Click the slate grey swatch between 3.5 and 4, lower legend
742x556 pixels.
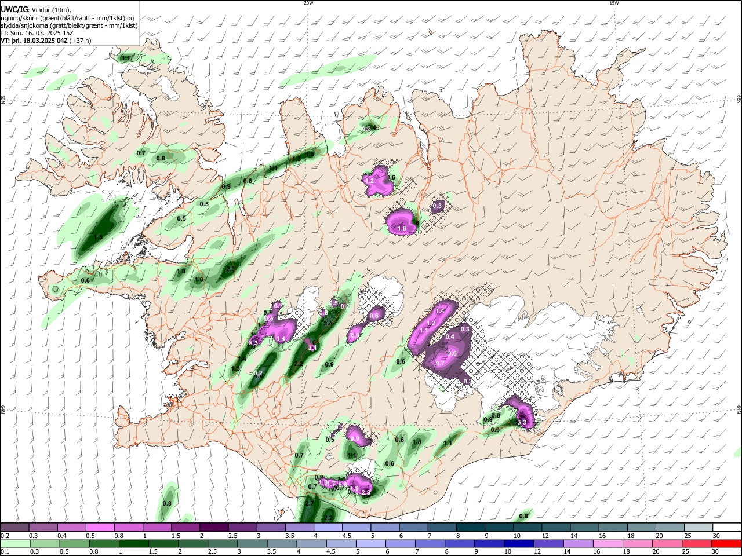[282, 543]
